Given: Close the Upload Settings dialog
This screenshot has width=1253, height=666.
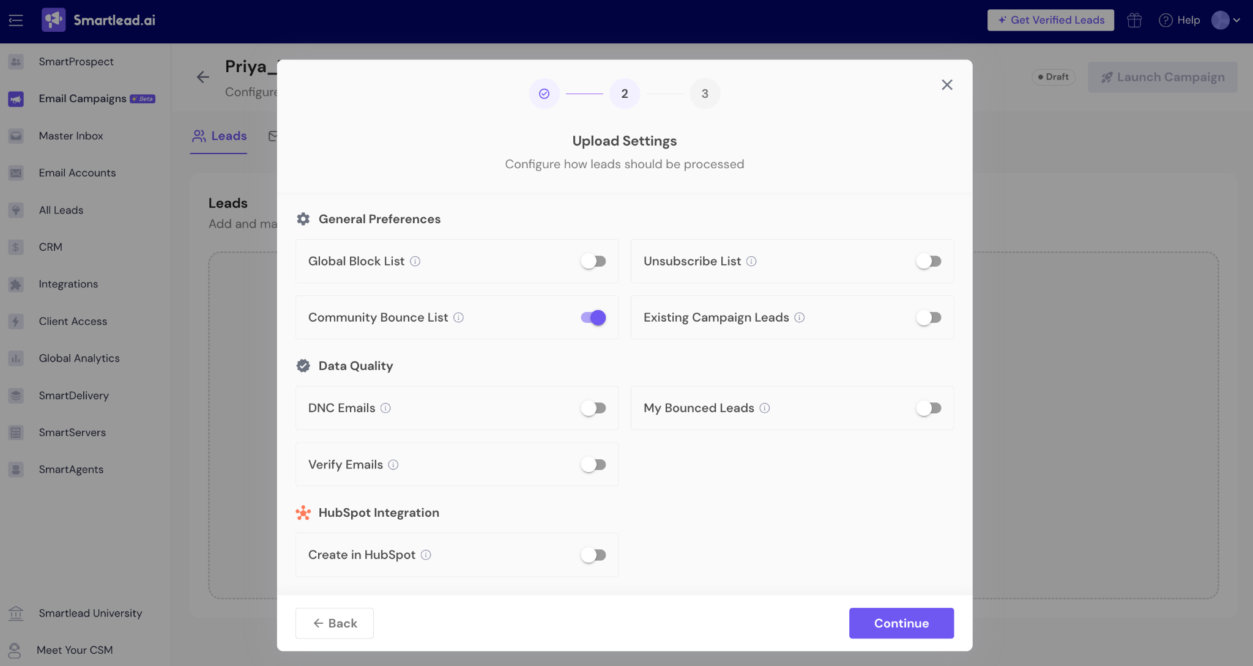Looking at the screenshot, I should pyautogui.click(x=946, y=85).
